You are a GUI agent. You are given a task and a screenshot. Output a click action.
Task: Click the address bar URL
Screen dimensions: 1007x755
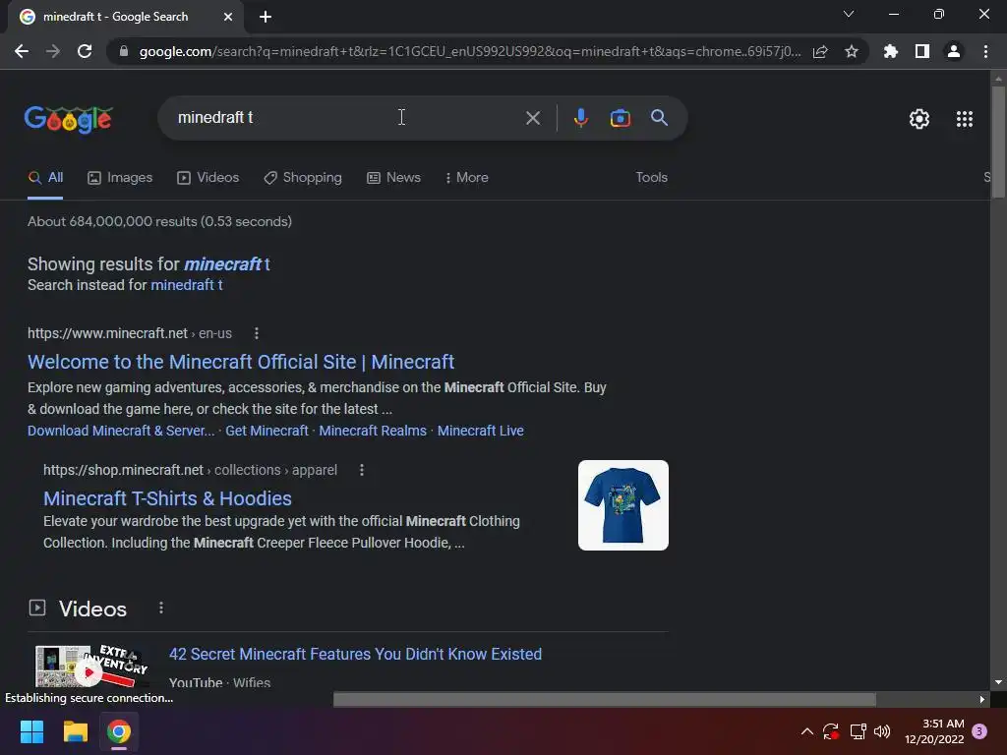coord(470,51)
